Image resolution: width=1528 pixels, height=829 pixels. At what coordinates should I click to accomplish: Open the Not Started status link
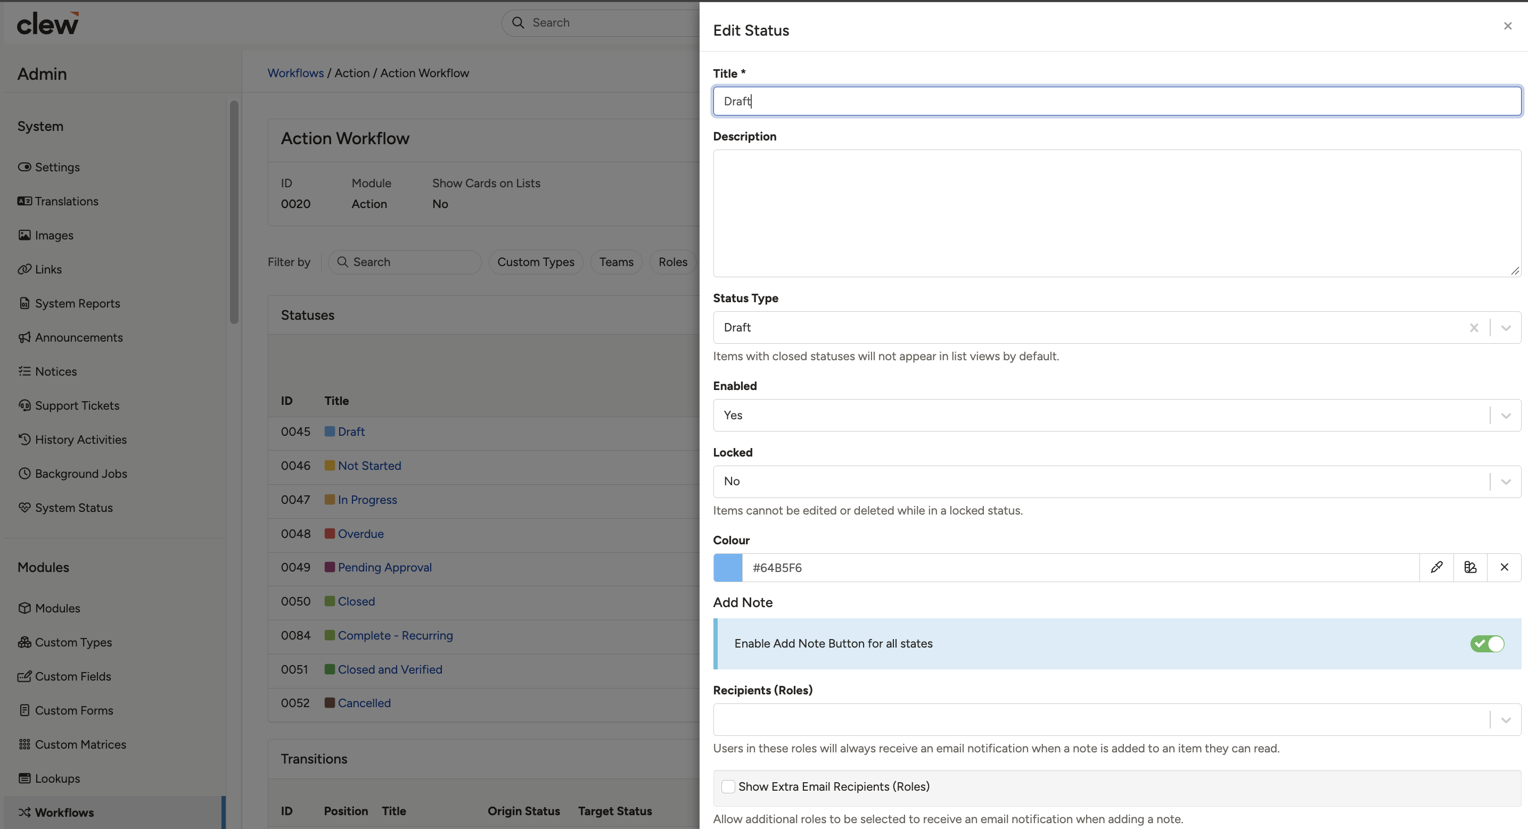click(x=369, y=466)
